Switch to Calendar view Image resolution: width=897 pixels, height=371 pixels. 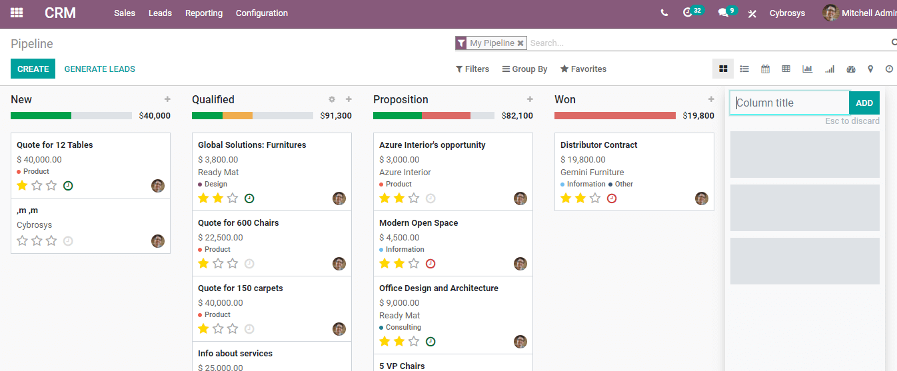click(765, 69)
